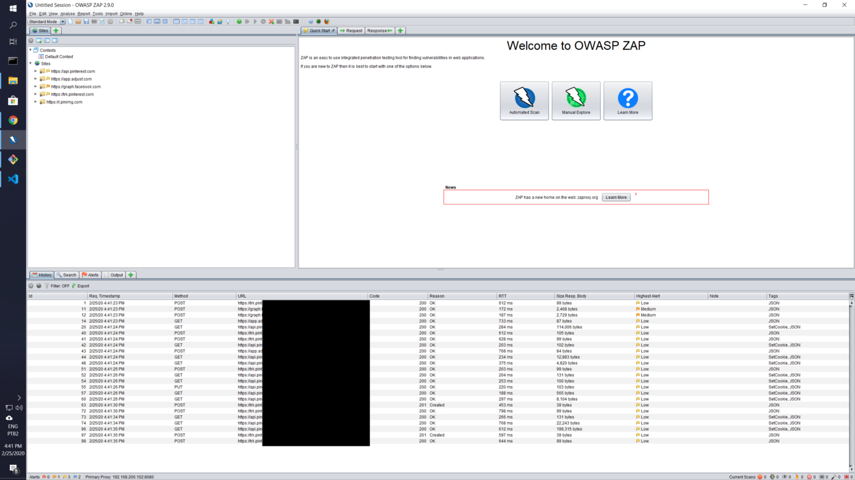Image resolution: width=855 pixels, height=480 pixels.
Task: Collapse the Contexts tree node
Action: point(31,50)
